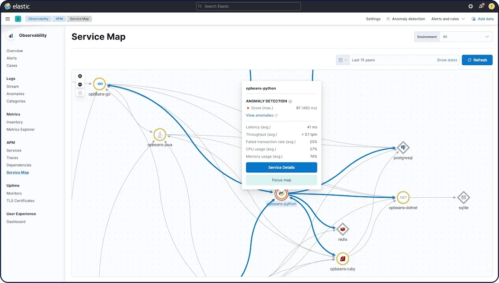Open Dependencies in APM sidebar
The width and height of the screenshot is (499, 283).
19,165
